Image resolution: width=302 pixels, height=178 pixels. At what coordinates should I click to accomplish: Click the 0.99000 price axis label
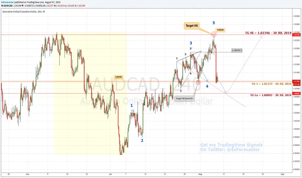pyautogui.click(x=296, y=169)
